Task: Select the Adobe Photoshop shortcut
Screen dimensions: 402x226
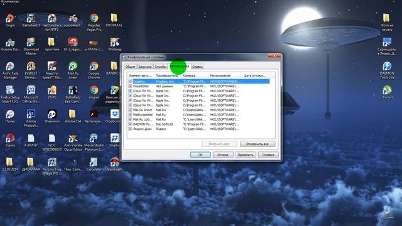Action: point(31,119)
